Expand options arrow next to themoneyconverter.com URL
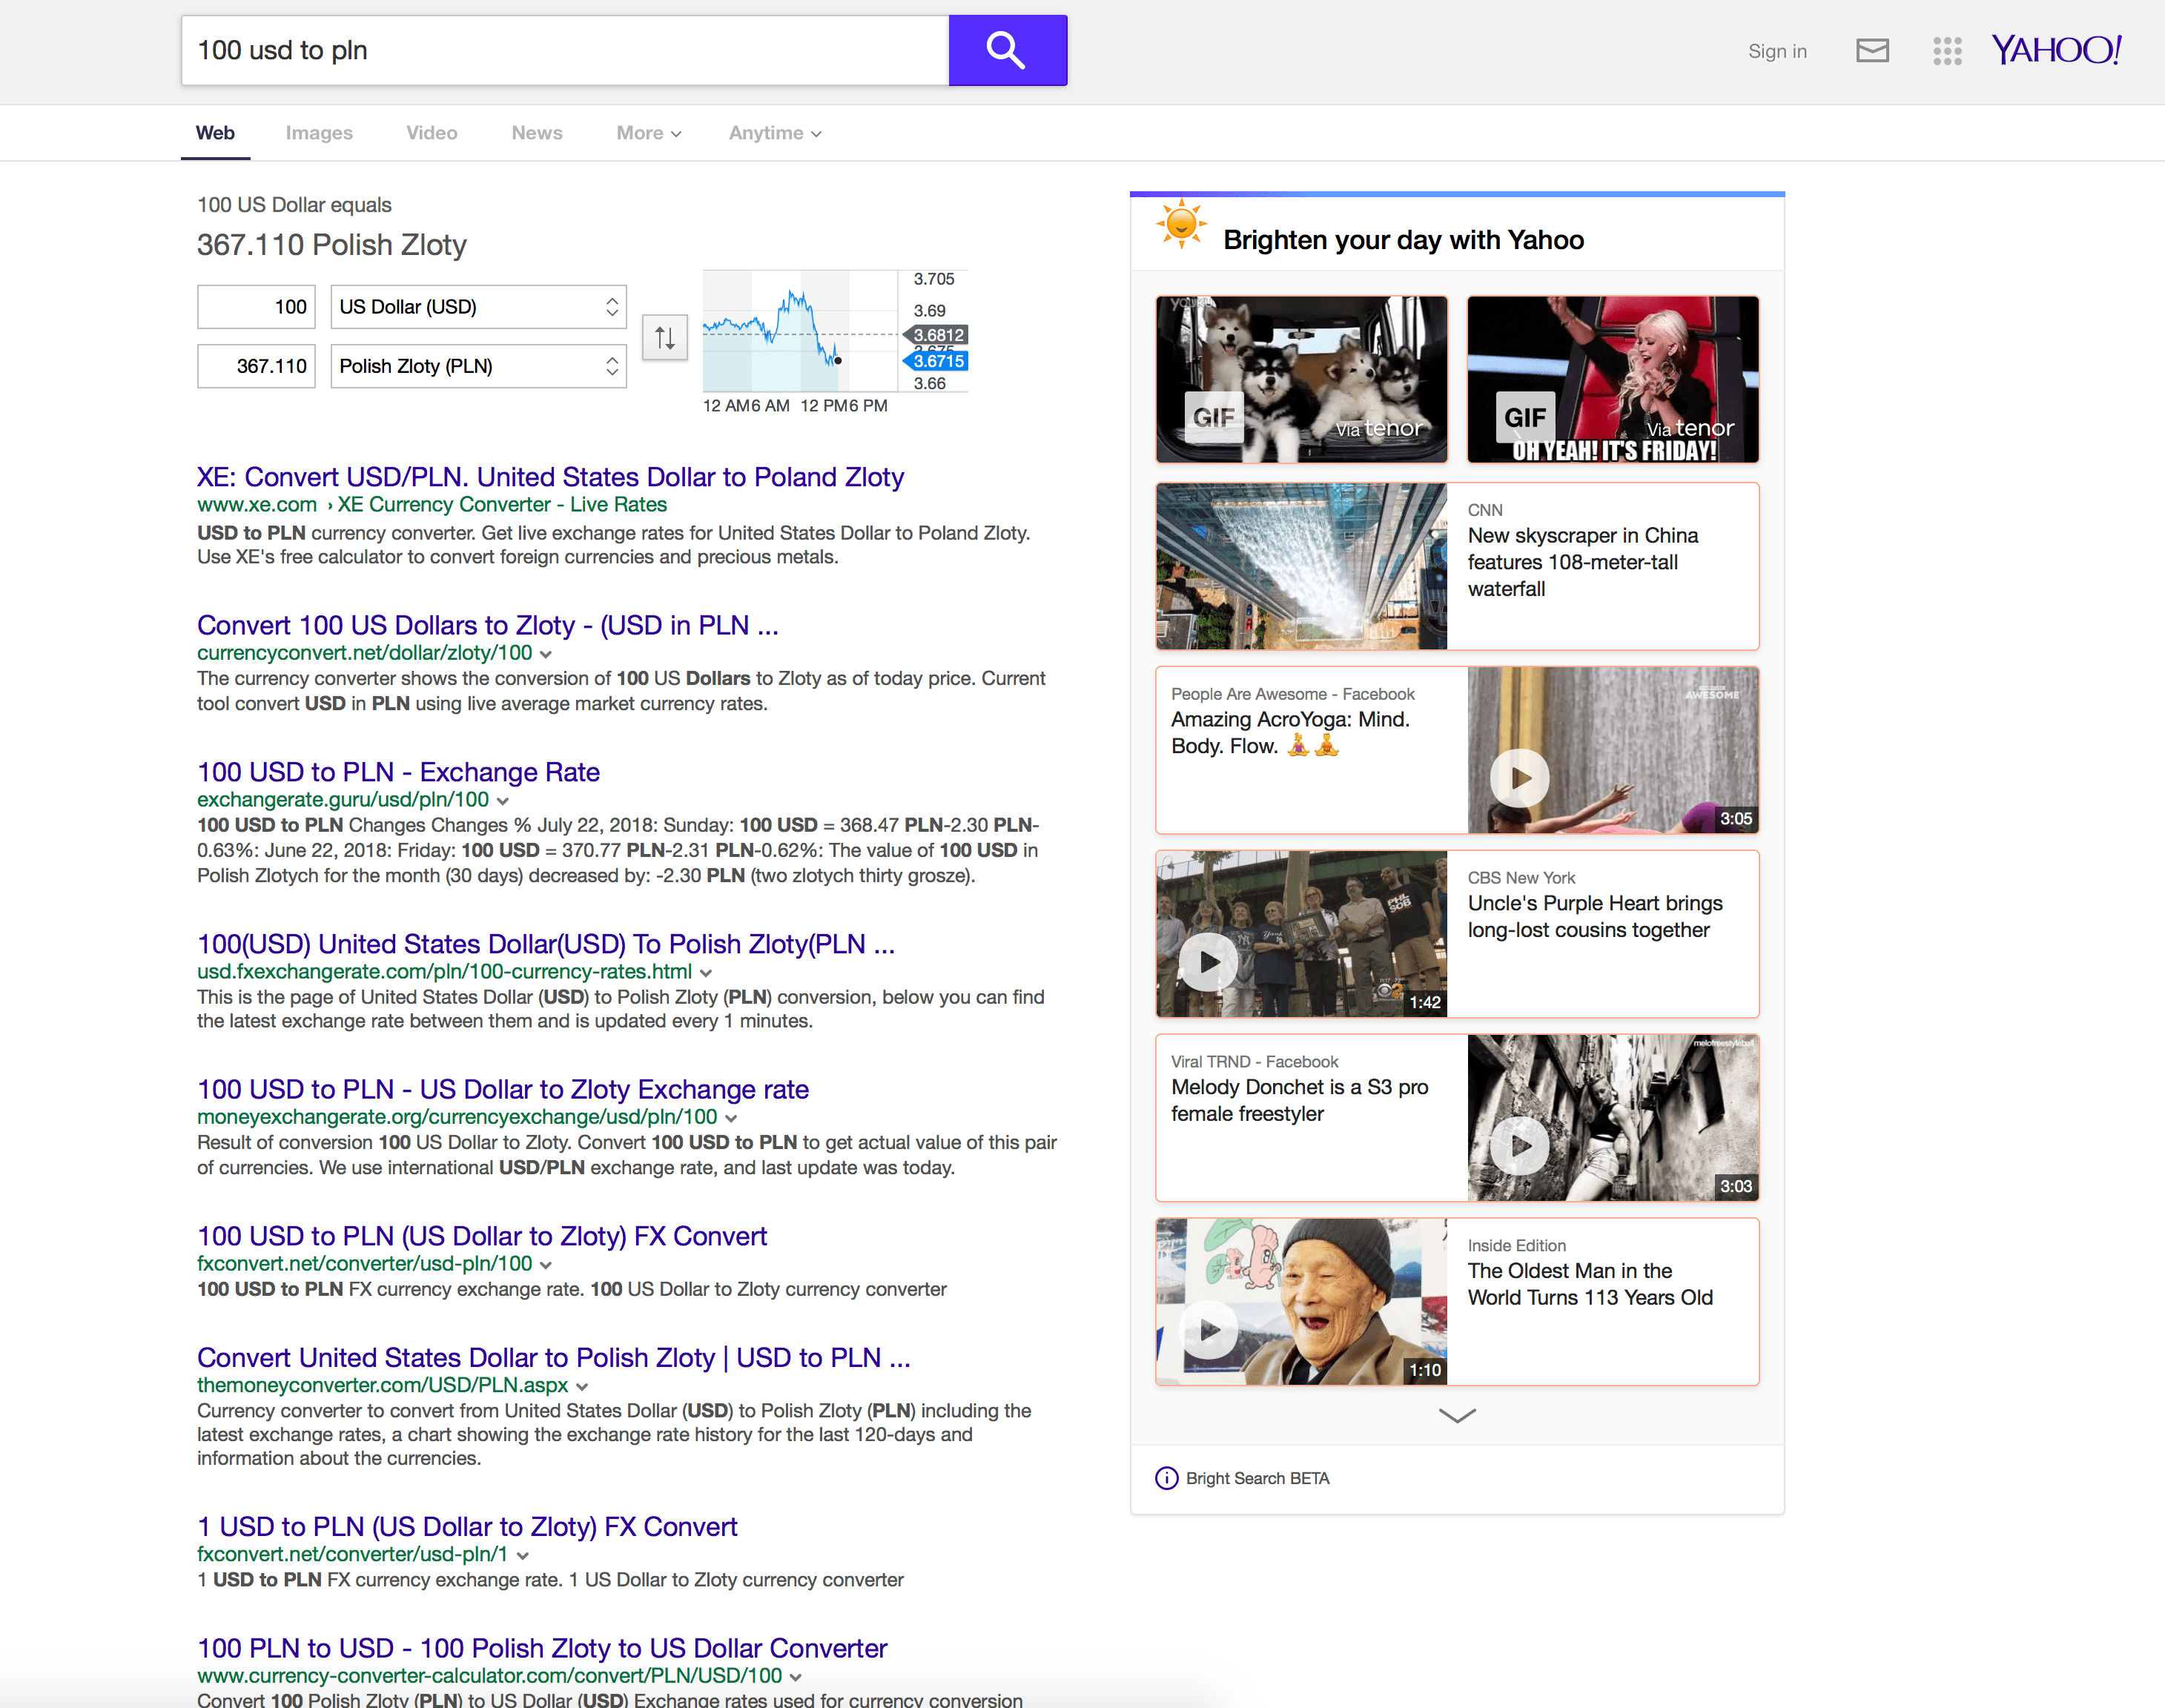Viewport: 2165px width, 1708px height. 582,1387
